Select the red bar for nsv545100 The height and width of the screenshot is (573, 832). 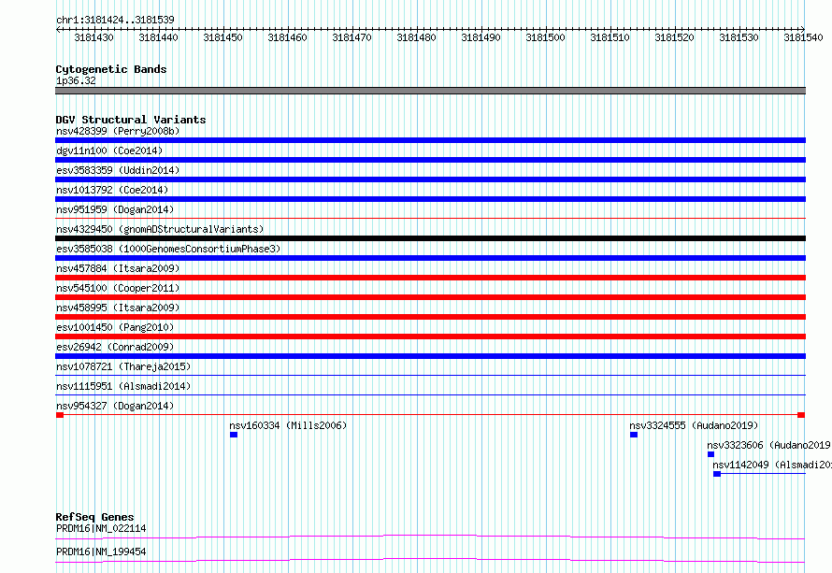[x=430, y=297]
